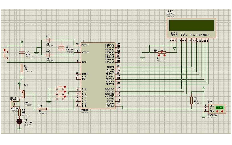Screen dimensions: 232x145
Task: Click the left red adjust dot under RV1
Action: coord(159,56)
